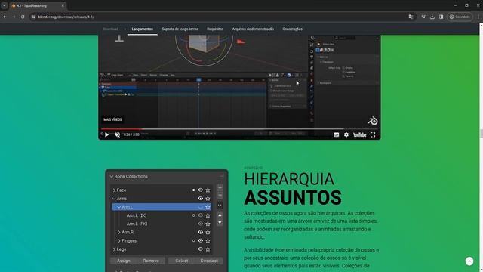Go back with the browser back arrow
The image size is (483, 272).
pos(5,17)
